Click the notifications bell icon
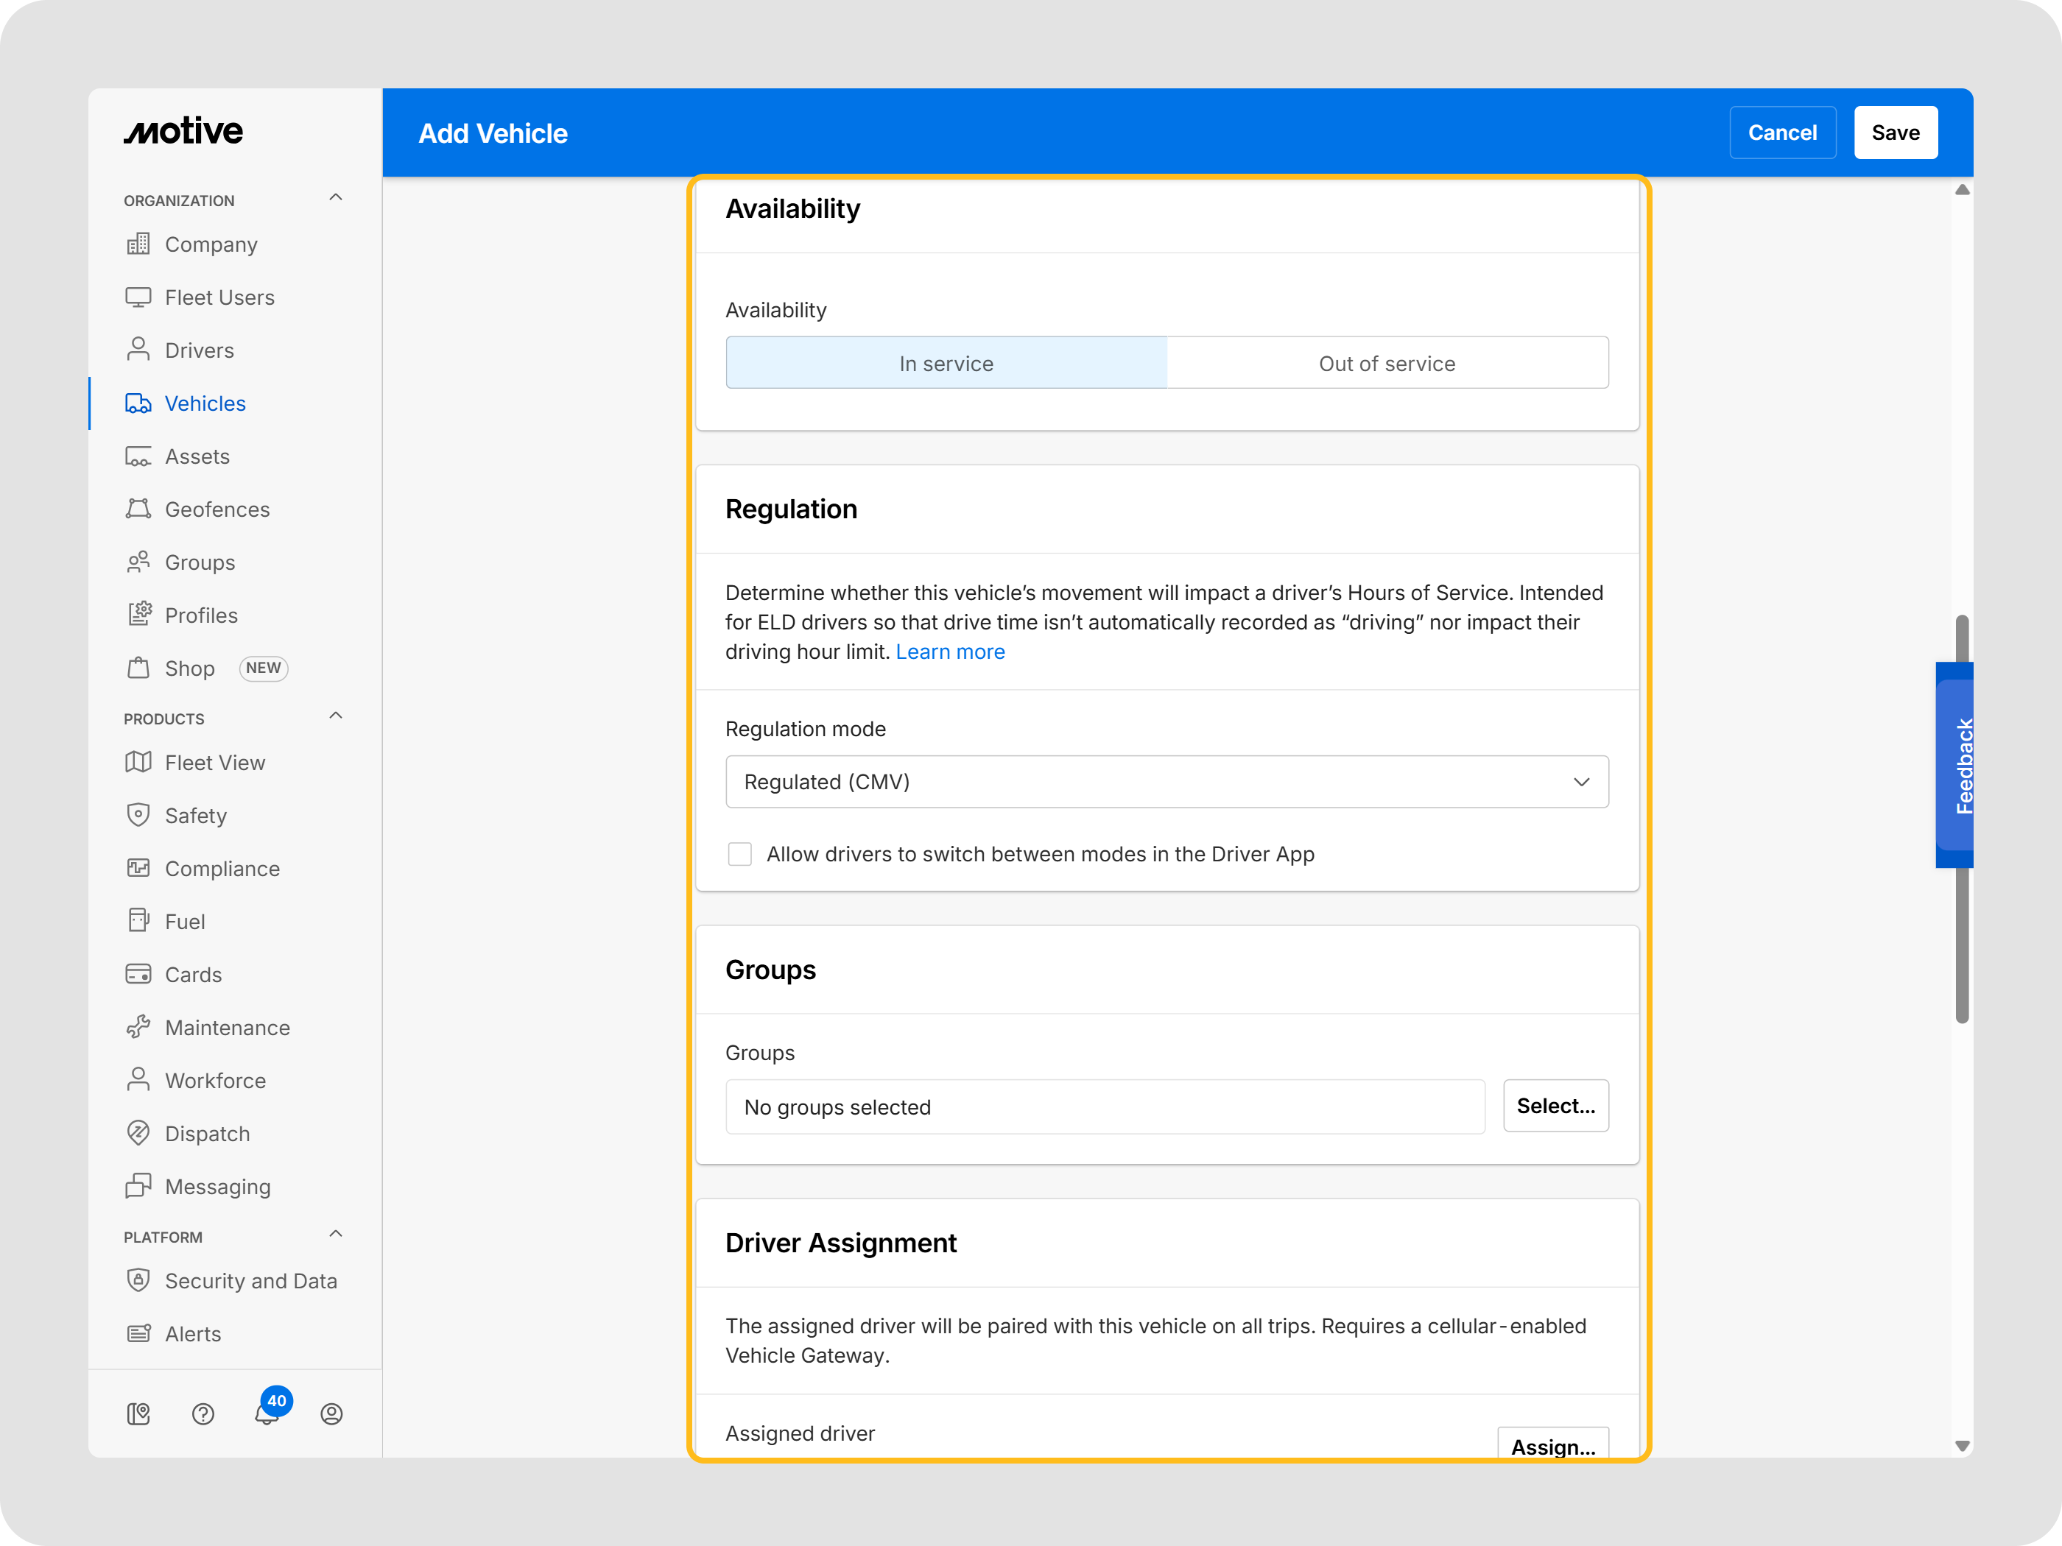 [x=267, y=1413]
